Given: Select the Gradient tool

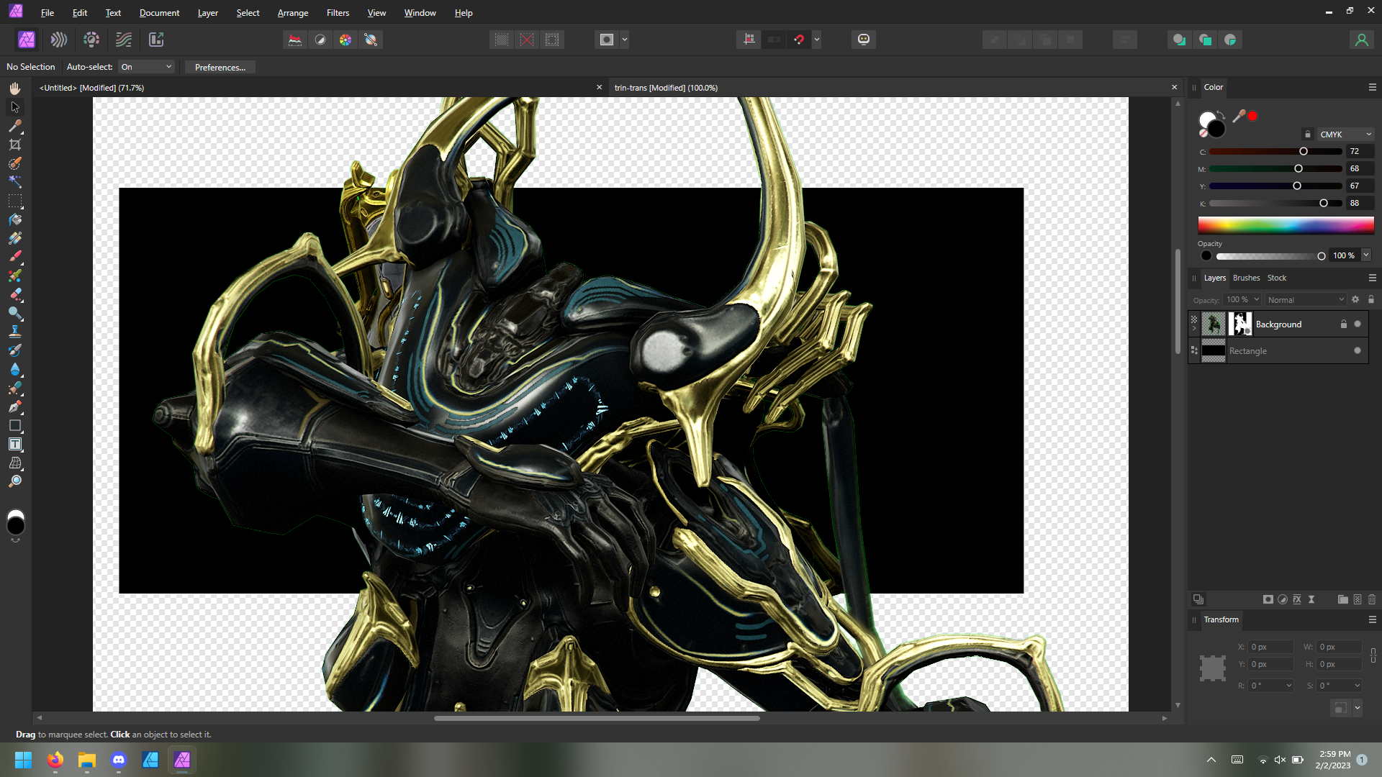Looking at the screenshot, I should (15, 238).
